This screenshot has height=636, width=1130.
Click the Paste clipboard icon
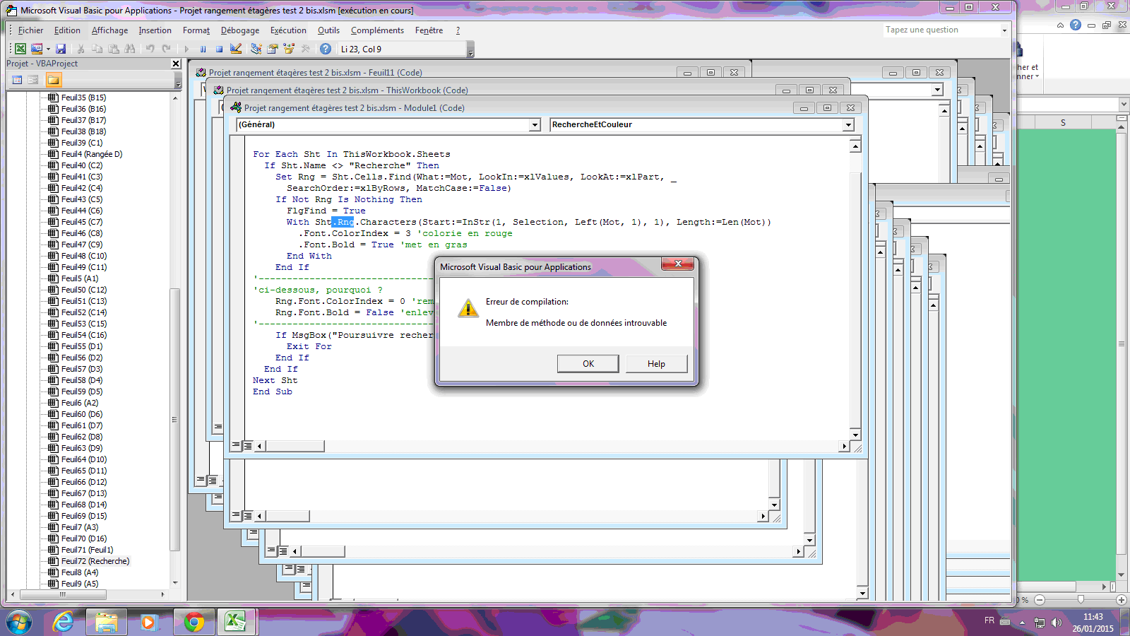(x=114, y=49)
